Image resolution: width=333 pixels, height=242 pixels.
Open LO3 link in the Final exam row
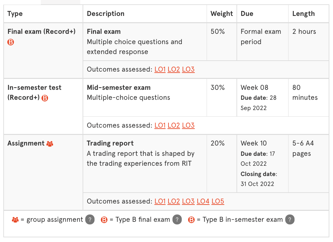188,69
